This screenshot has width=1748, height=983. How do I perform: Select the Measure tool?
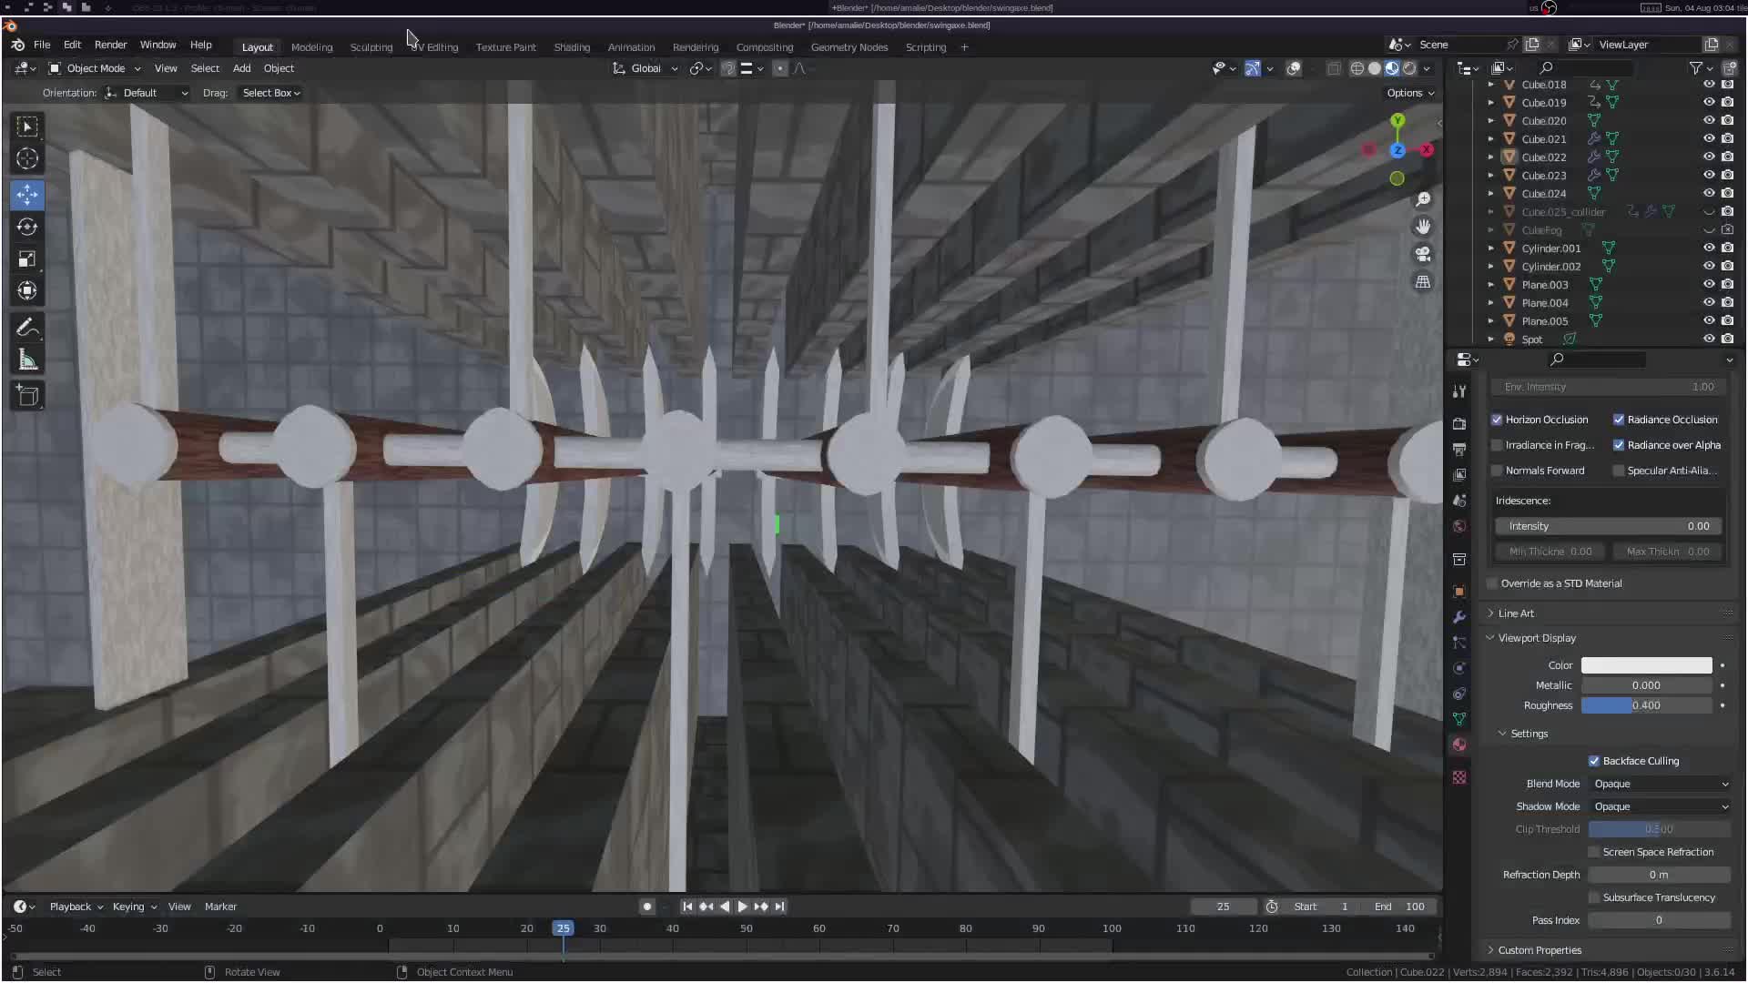pyautogui.click(x=27, y=360)
